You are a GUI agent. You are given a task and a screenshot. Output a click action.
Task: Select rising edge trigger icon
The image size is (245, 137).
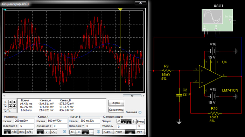click(119, 121)
